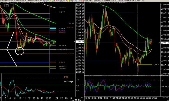The width and height of the screenshot is (169, 101).
Task: Click the 2301.80 price label on right chart
Action: (165, 17)
